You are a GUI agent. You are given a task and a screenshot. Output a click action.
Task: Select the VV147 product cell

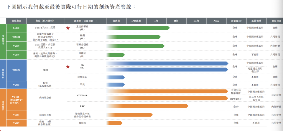pyautogui.click(x=17, y=55)
